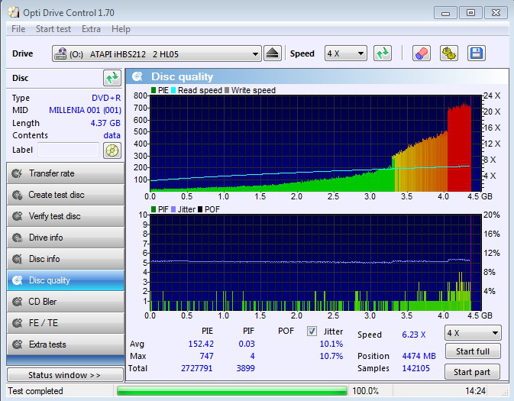Click the PIE average value 152.42
Image resolution: width=514 pixels, height=401 pixels.
click(x=201, y=344)
